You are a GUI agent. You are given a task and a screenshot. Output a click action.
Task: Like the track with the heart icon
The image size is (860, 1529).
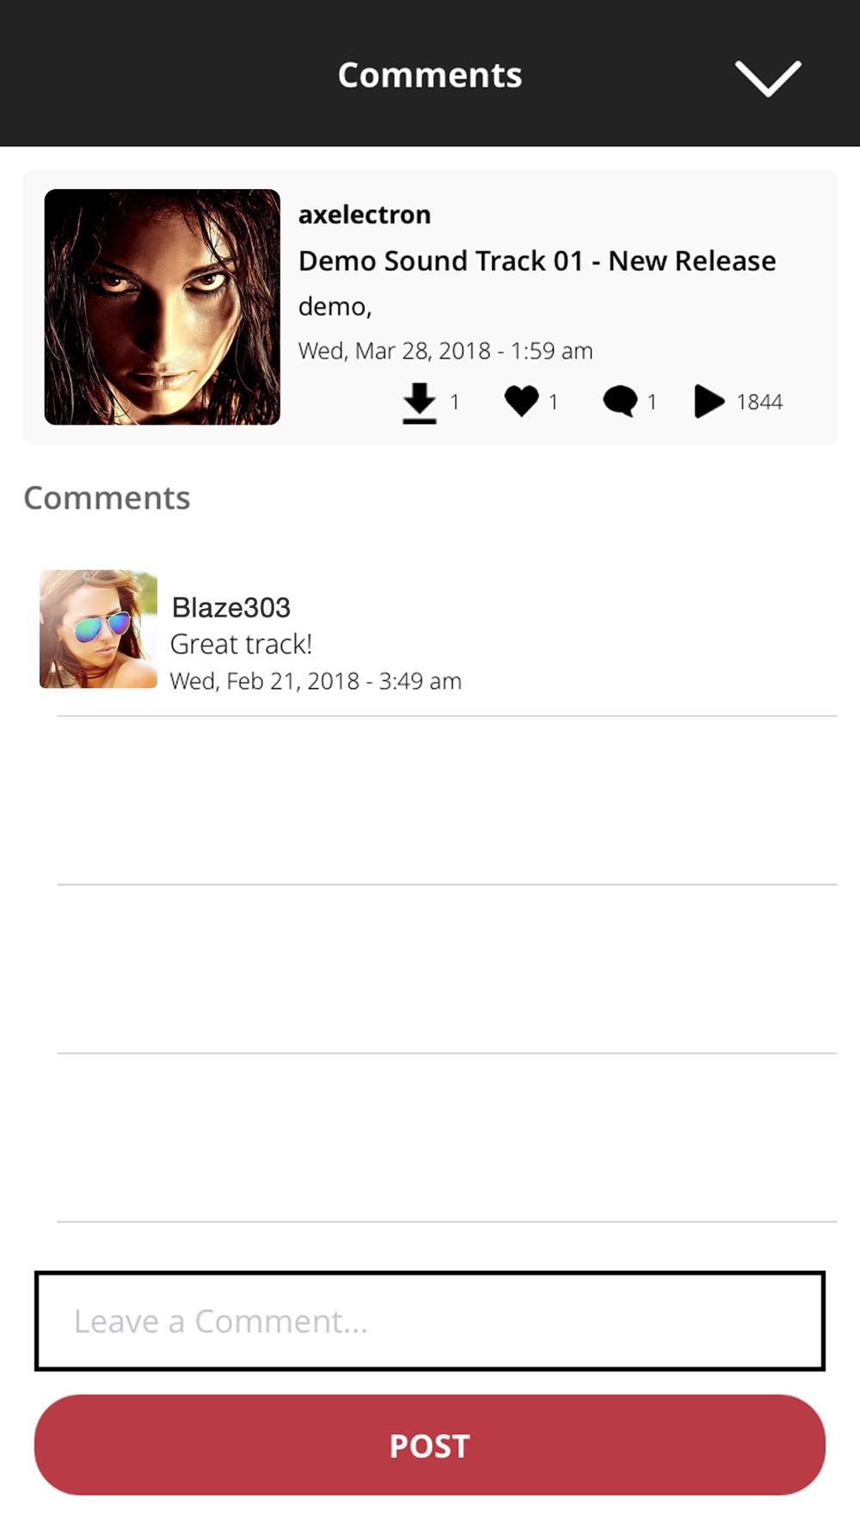click(x=521, y=402)
